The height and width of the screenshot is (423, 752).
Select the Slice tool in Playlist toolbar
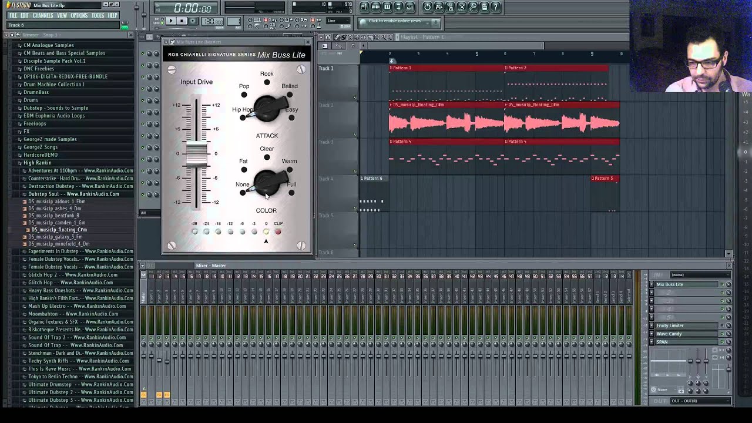[x=370, y=37]
